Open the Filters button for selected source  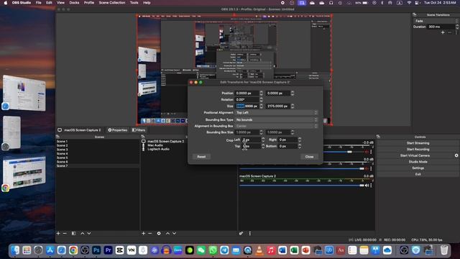point(139,129)
